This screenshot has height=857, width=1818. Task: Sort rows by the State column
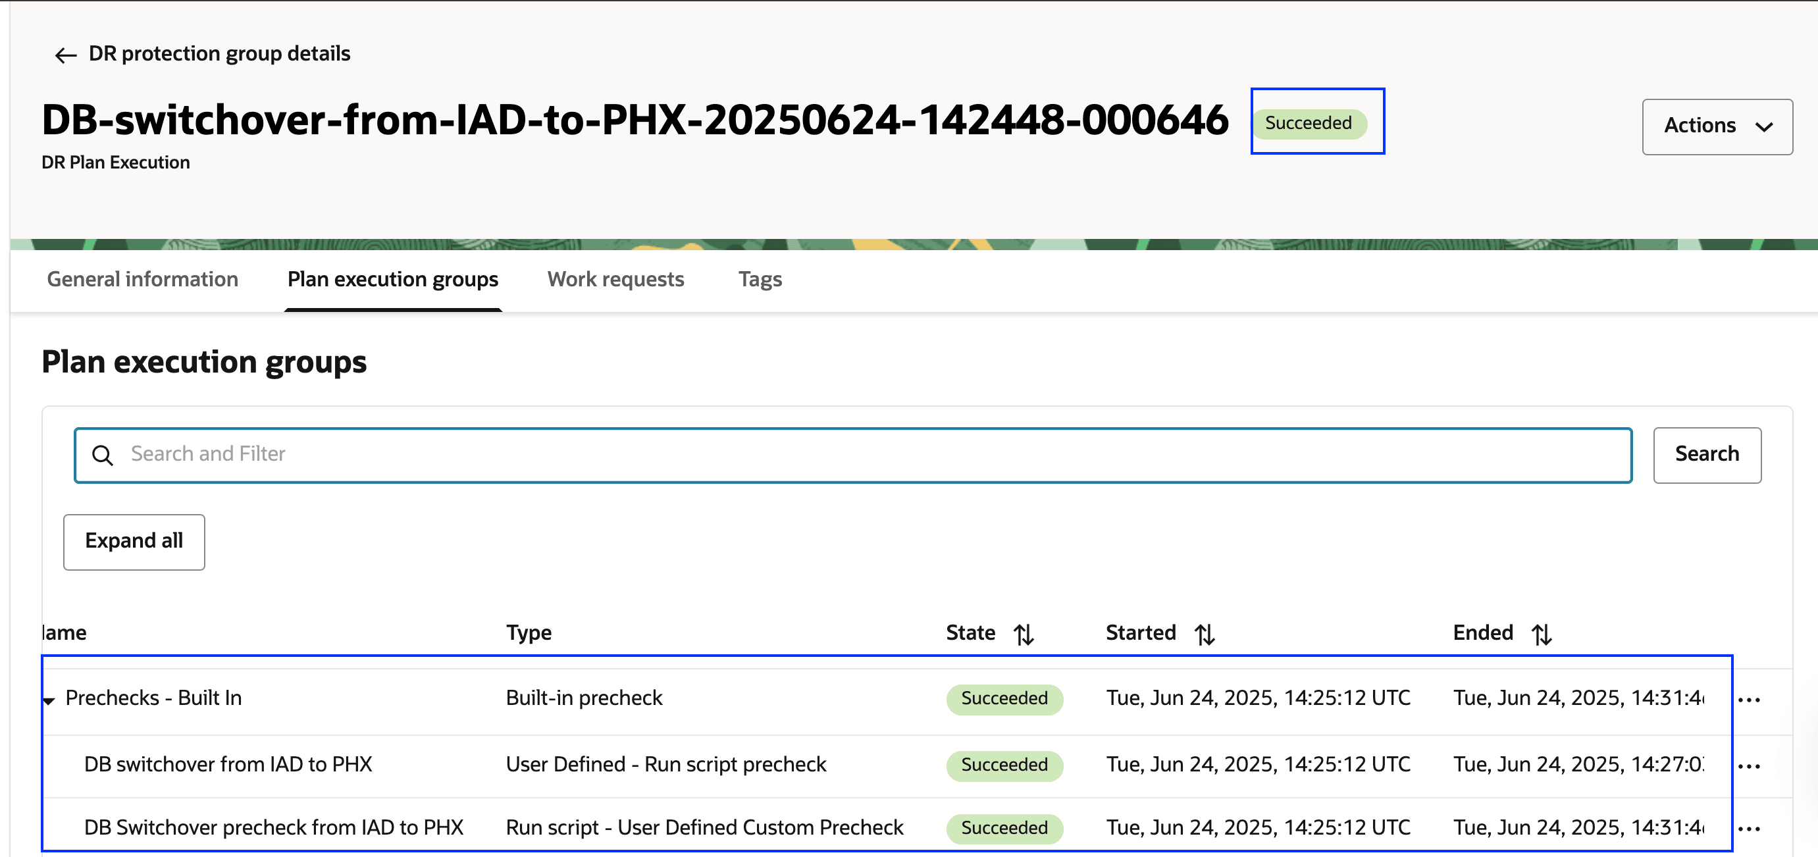click(1024, 633)
